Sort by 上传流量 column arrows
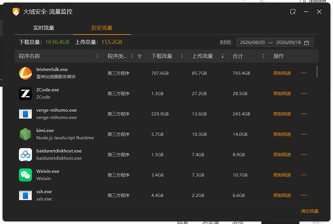Screen dimensions: 333x224 coord(222,56)
